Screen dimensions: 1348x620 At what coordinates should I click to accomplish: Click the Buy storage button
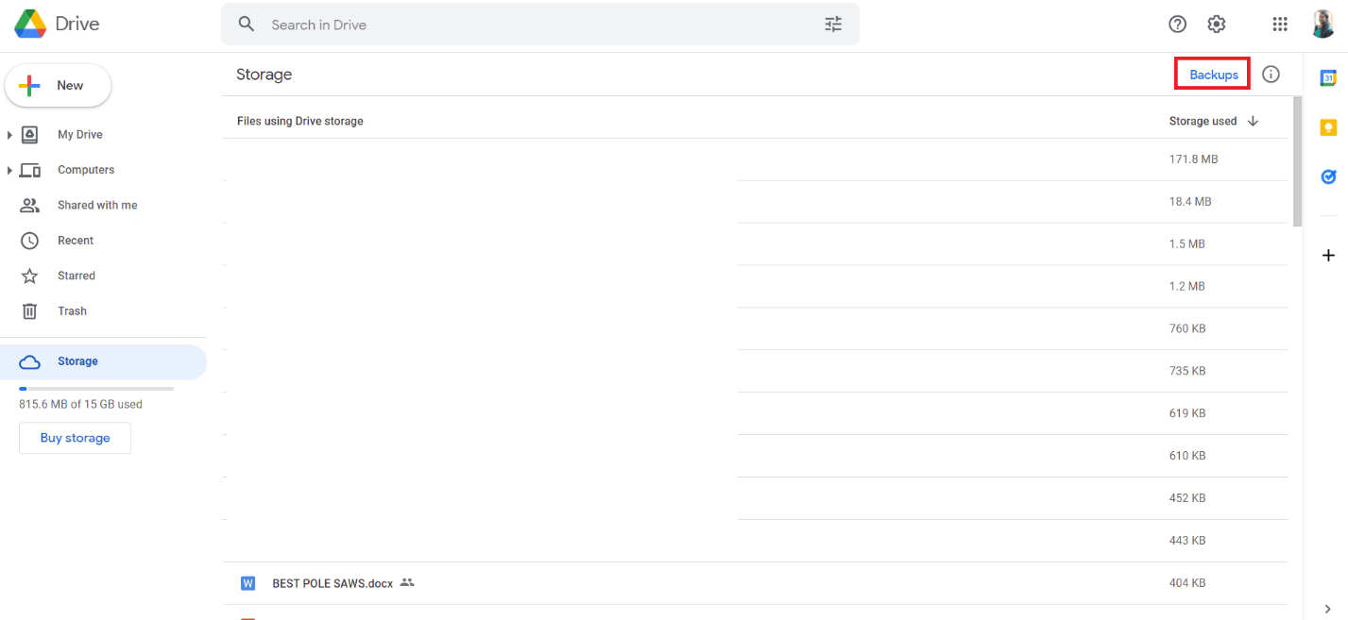[x=75, y=438]
